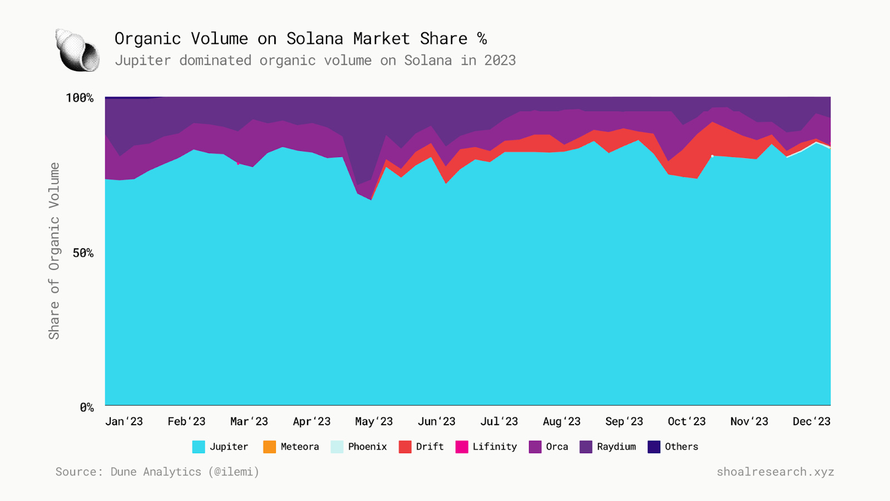
Task: Select the Raydium legend label
Action: (x=616, y=446)
